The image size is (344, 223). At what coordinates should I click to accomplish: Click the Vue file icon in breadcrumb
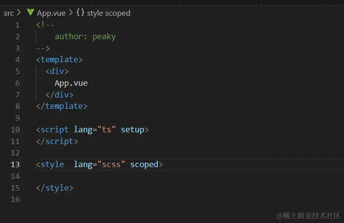coord(30,13)
